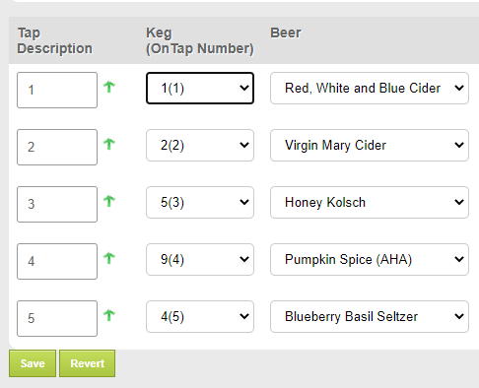Expand the keg selector showing 5(3)
This screenshot has width=479, height=388.
(200, 202)
